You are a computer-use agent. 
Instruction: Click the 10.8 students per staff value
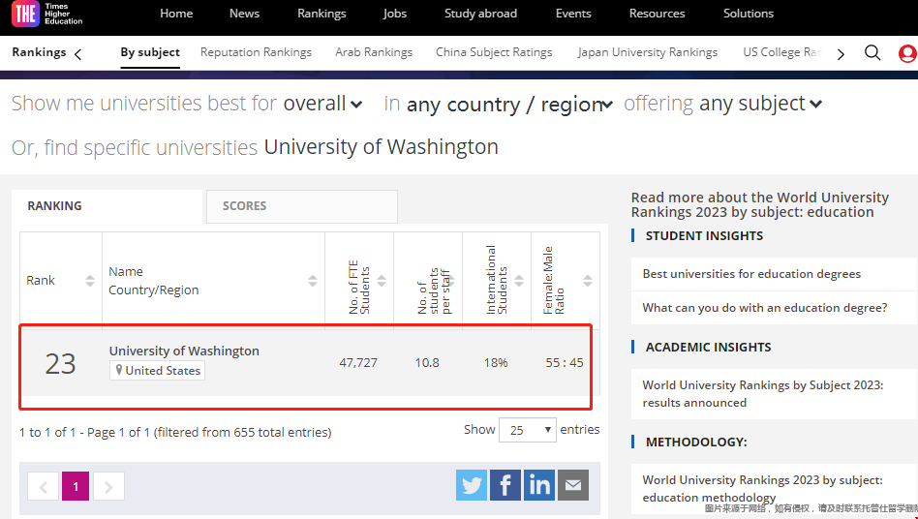[x=427, y=363]
